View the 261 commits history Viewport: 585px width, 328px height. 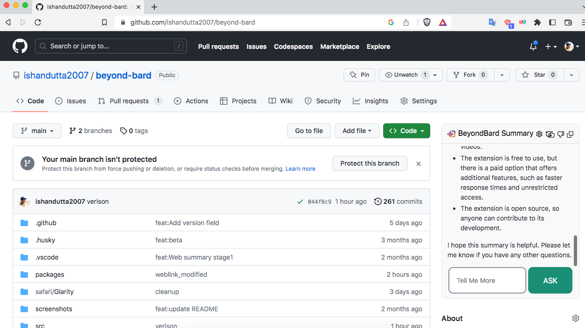(x=398, y=201)
